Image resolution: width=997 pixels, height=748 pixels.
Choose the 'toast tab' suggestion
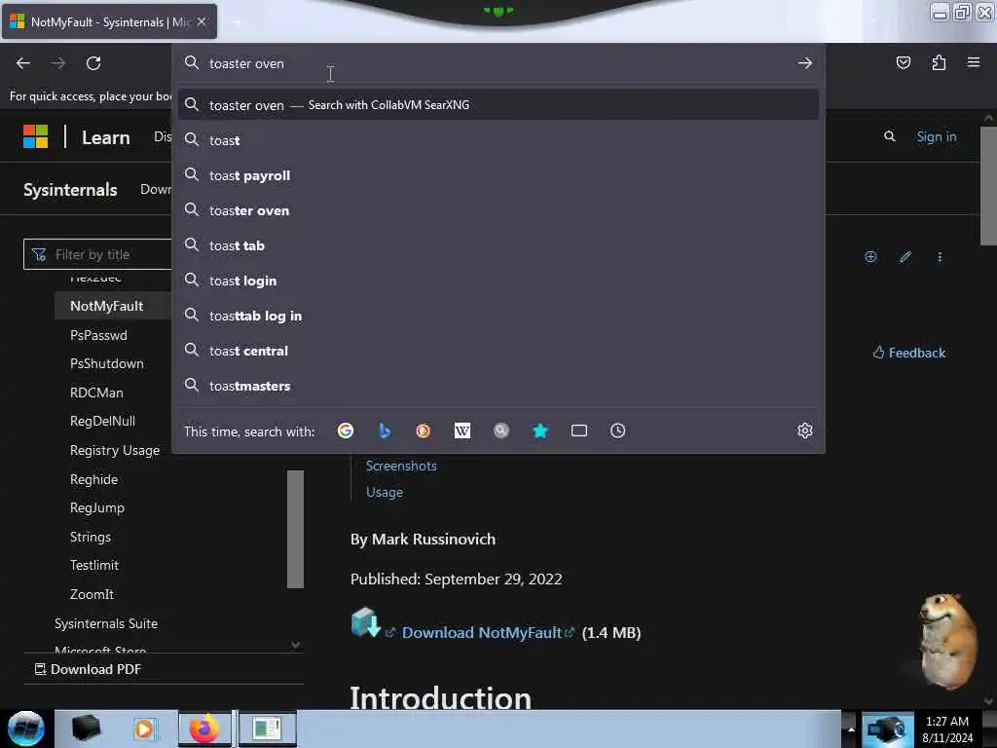tap(498, 244)
